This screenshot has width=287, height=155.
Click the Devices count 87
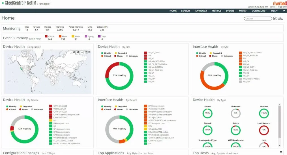point(48,30)
